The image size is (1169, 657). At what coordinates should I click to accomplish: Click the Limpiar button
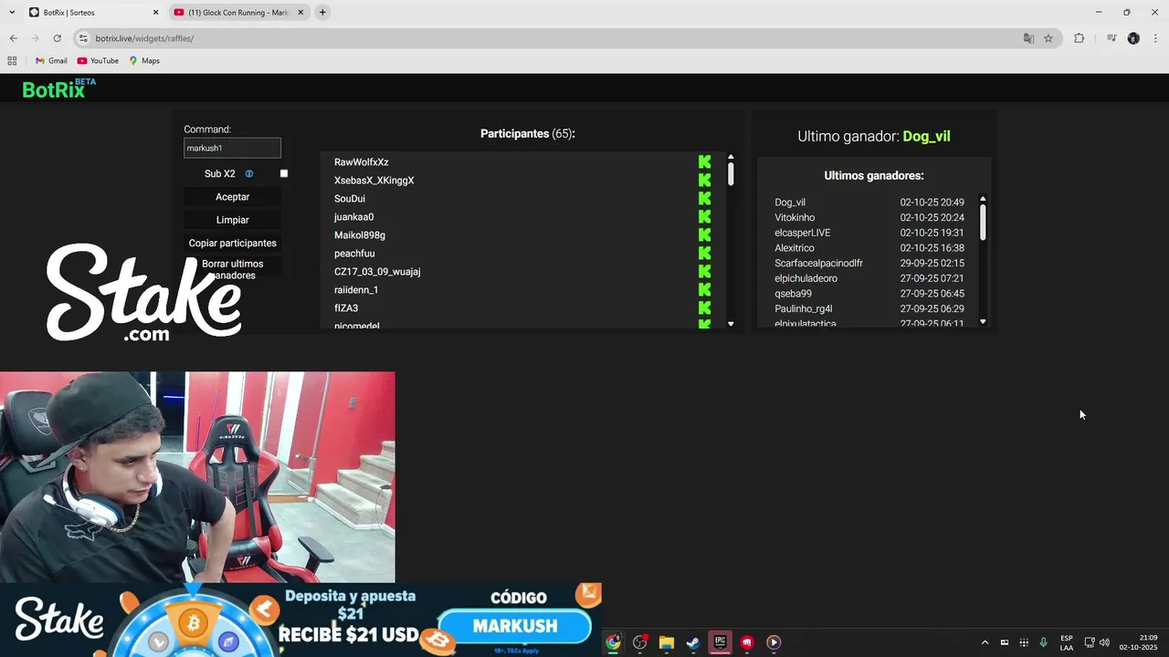232,220
